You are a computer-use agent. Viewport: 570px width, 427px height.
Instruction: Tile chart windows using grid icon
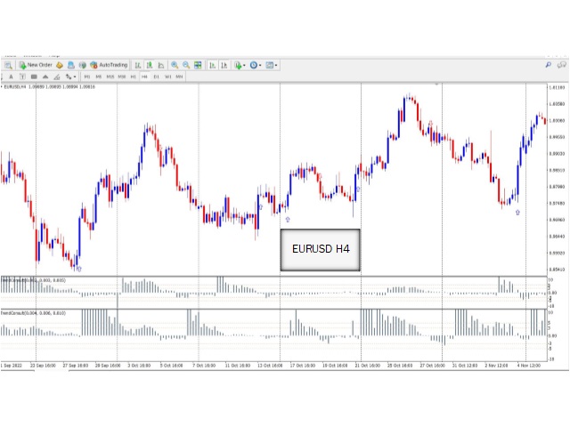pos(198,65)
